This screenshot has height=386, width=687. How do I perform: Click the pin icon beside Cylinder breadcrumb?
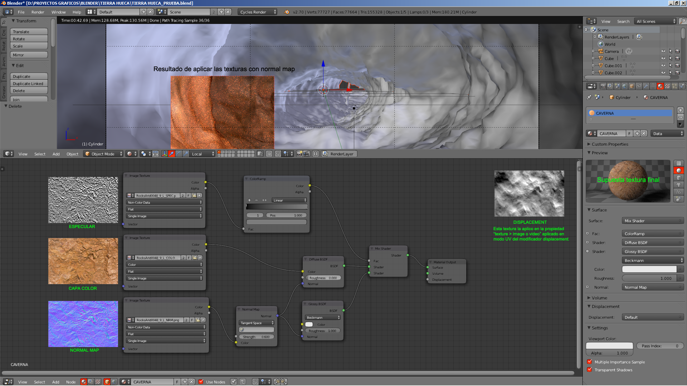point(589,97)
